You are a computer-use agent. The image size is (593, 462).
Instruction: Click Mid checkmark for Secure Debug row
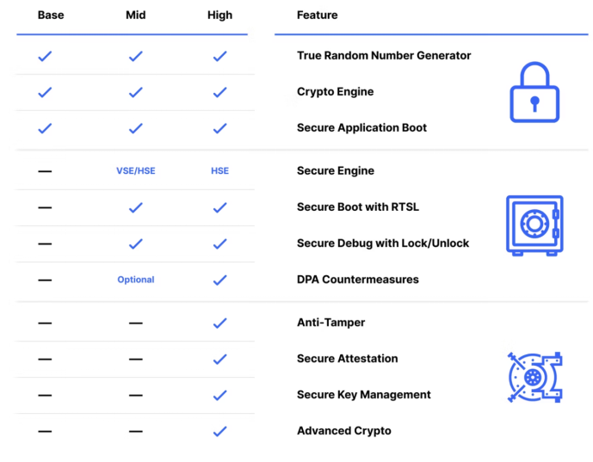coord(135,243)
